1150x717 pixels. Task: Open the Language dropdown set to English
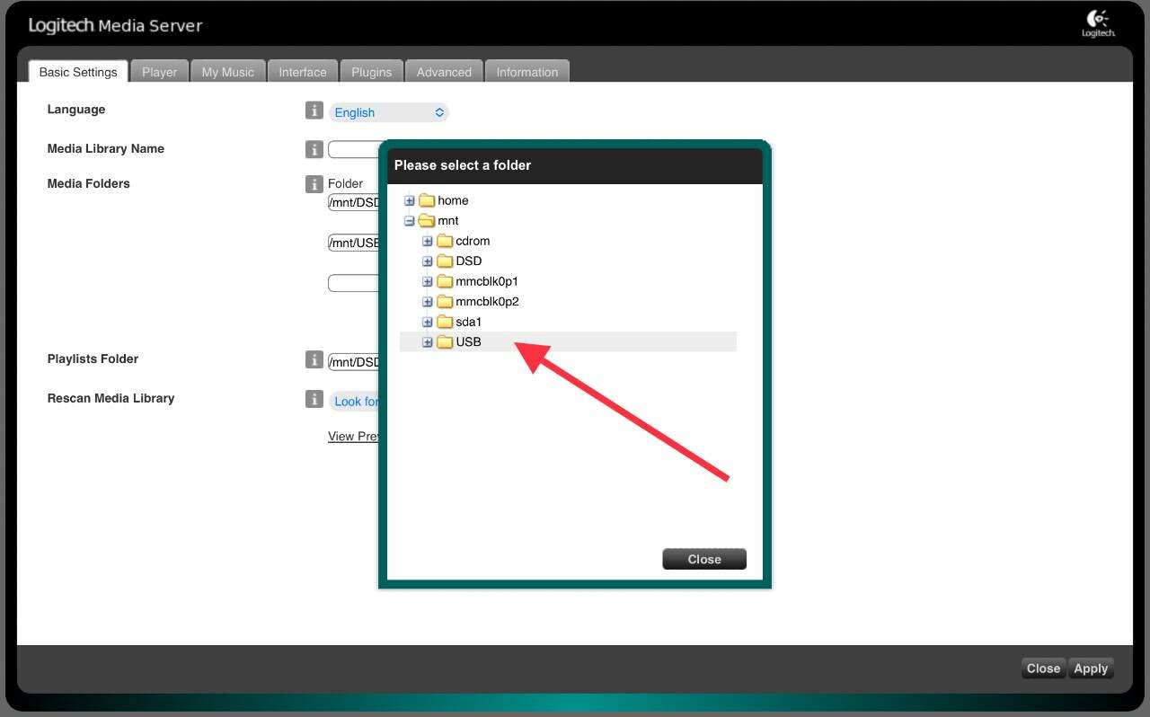(x=388, y=112)
